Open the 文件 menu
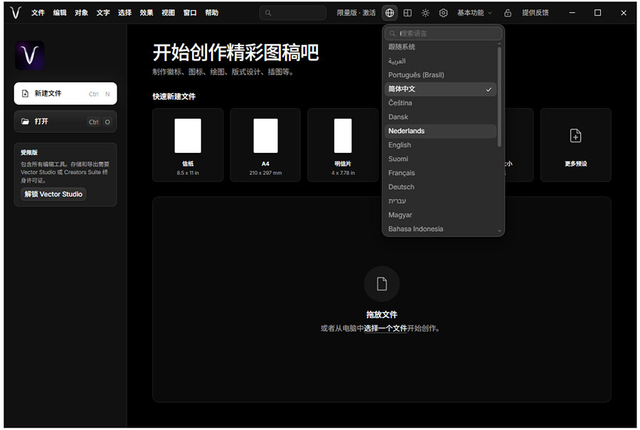This screenshot has width=640, height=430. click(38, 13)
